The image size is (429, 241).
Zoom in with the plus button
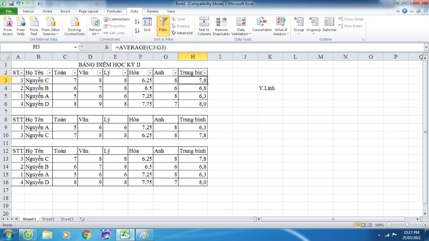coord(425,225)
